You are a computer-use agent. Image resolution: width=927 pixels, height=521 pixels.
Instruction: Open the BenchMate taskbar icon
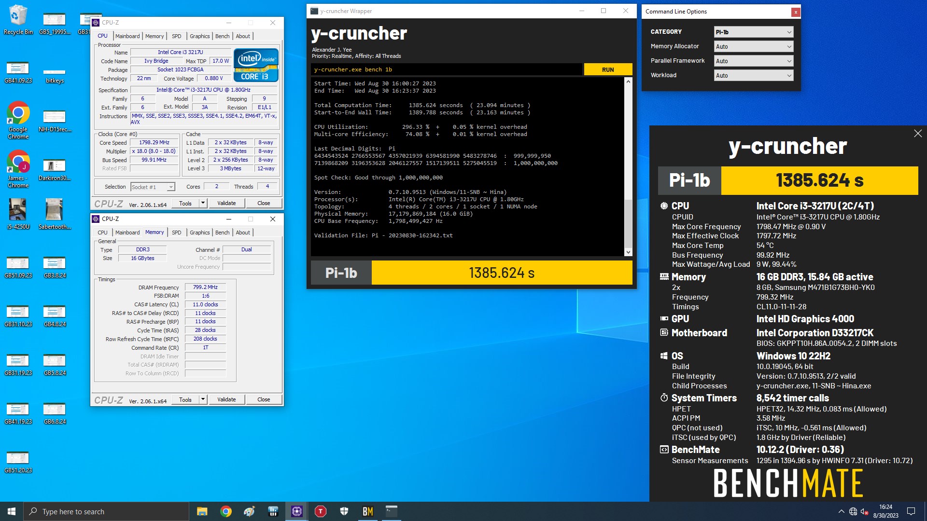368,511
